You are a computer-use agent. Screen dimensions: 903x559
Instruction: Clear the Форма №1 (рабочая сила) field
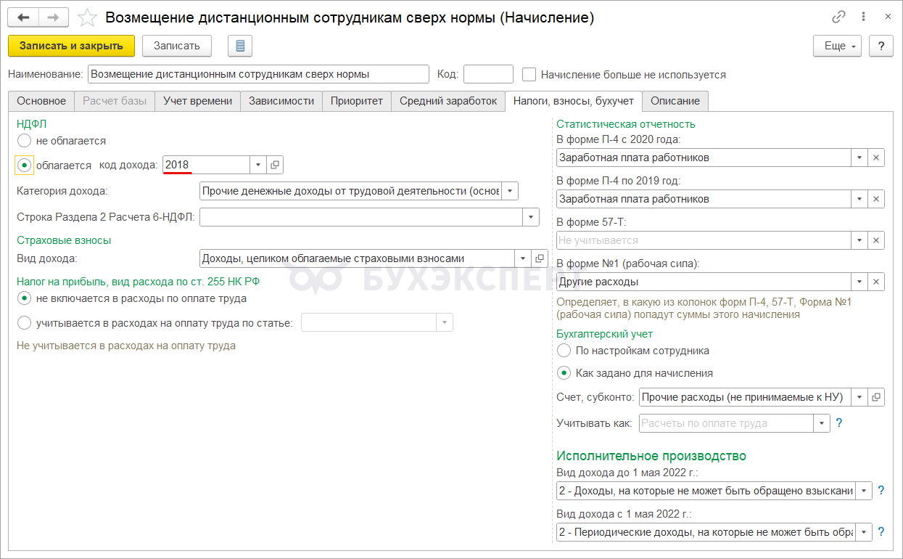(876, 282)
